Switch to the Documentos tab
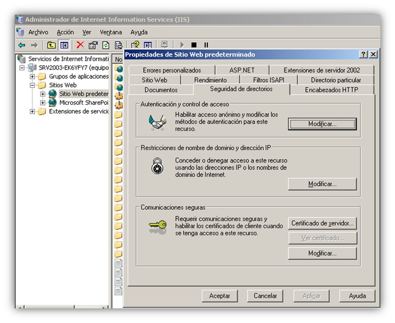This screenshot has height=323, width=395. (x=161, y=90)
